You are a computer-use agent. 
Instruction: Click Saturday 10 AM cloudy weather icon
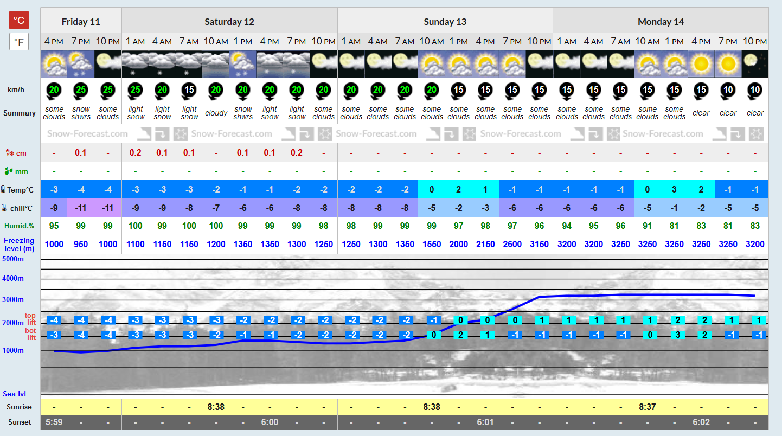tap(216, 64)
